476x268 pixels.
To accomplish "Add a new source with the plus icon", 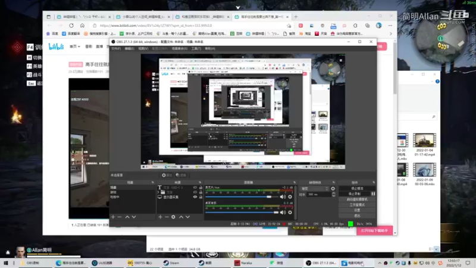I will click(160, 217).
